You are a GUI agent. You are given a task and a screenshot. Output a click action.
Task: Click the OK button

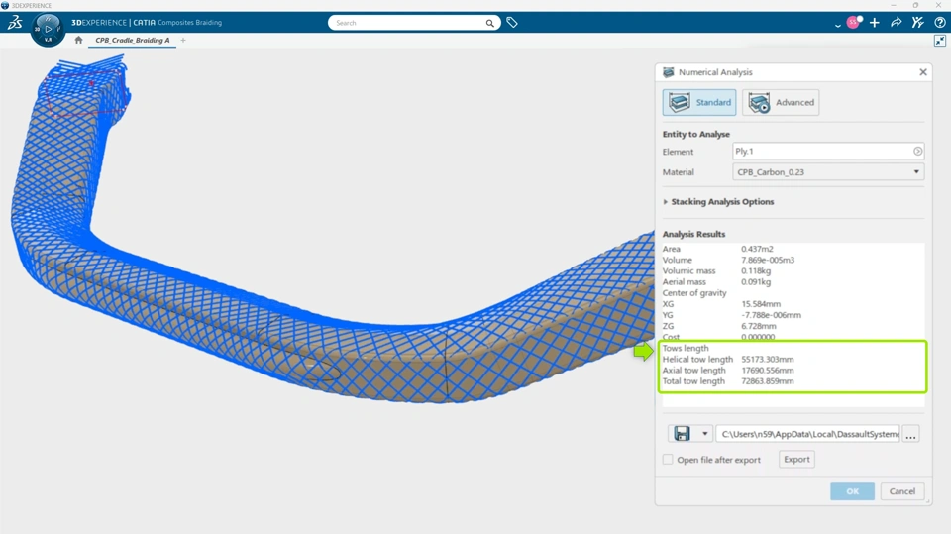852,491
